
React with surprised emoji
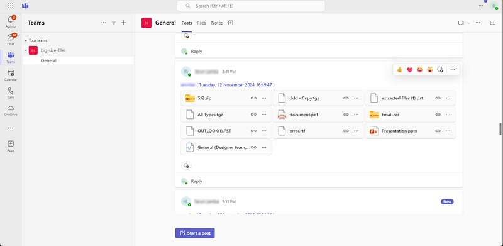coord(430,70)
